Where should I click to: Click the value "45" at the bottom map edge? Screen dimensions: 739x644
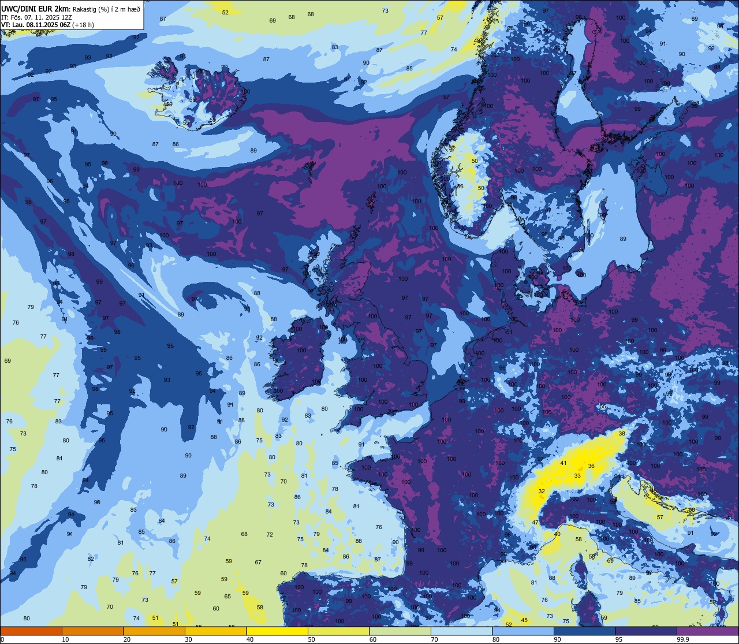click(x=524, y=620)
